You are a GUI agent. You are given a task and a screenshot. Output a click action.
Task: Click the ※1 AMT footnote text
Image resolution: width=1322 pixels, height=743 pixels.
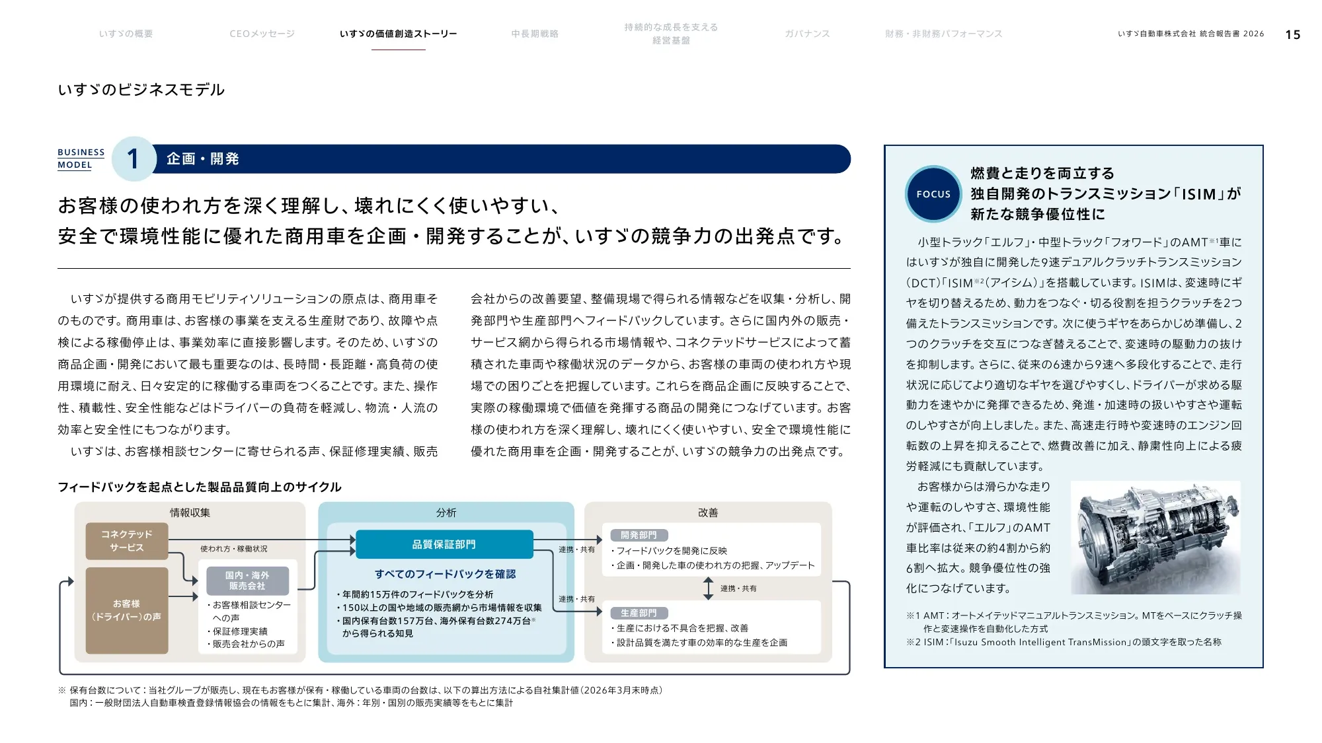click(x=1074, y=621)
